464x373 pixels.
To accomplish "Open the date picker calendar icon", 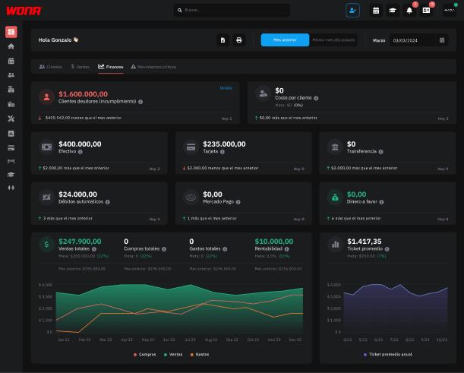I will coord(442,40).
